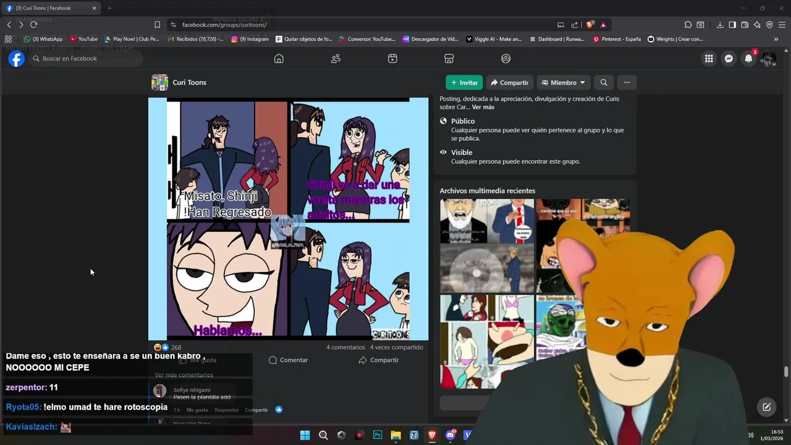The width and height of the screenshot is (791, 445).
Task: Open Discord from the taskbar
Action: [x=450, y=435]
